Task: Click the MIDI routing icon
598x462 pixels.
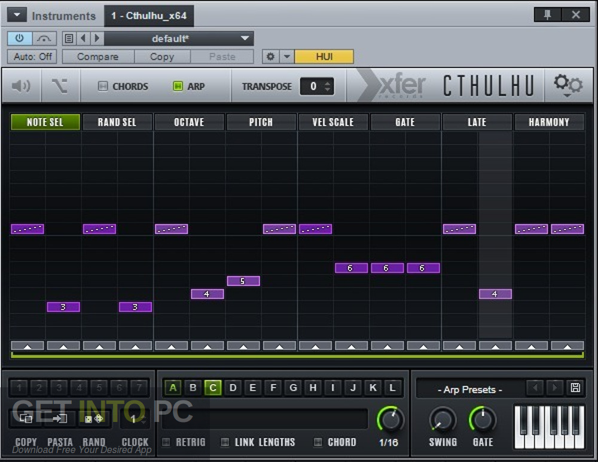Action: tap(60, 86)
